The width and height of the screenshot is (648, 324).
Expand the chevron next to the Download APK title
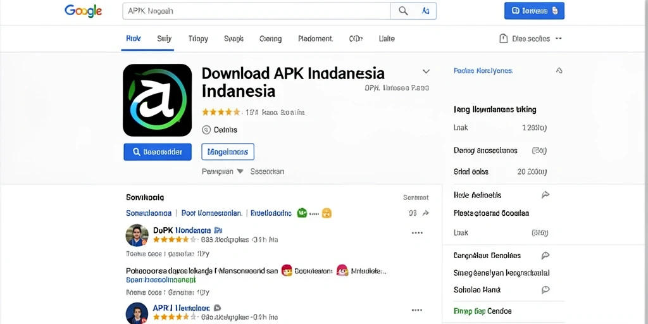coord(426,72)
